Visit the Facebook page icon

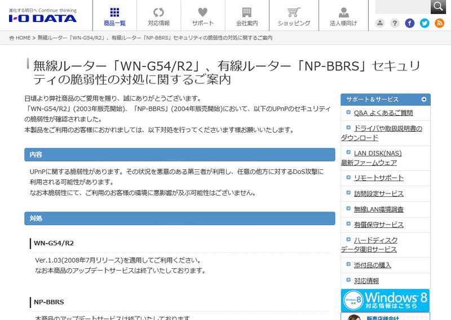410,23
